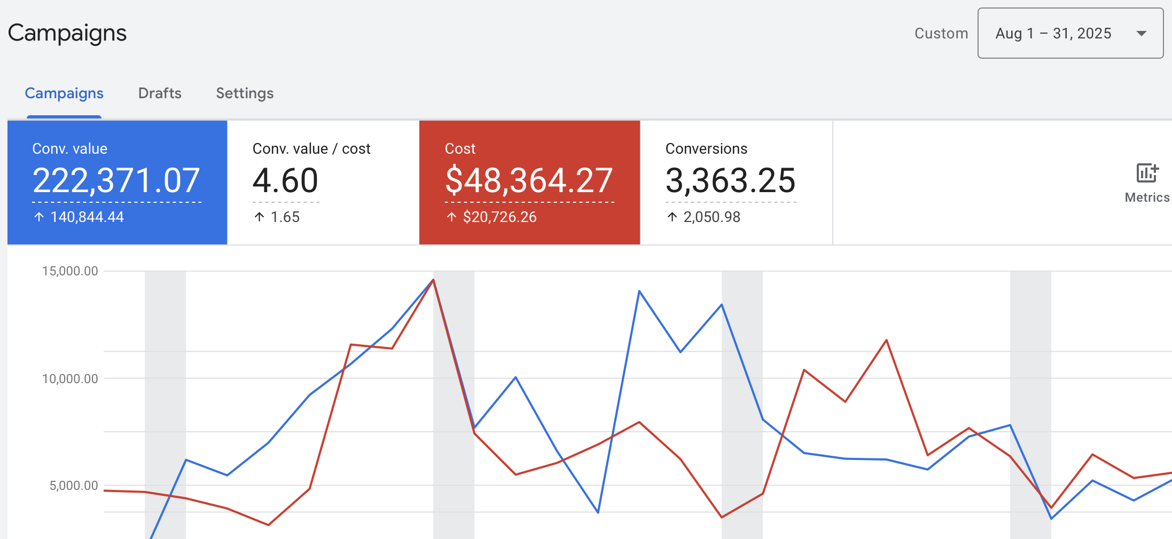Select the Conv. value / cost label

(x=311, y=149)
